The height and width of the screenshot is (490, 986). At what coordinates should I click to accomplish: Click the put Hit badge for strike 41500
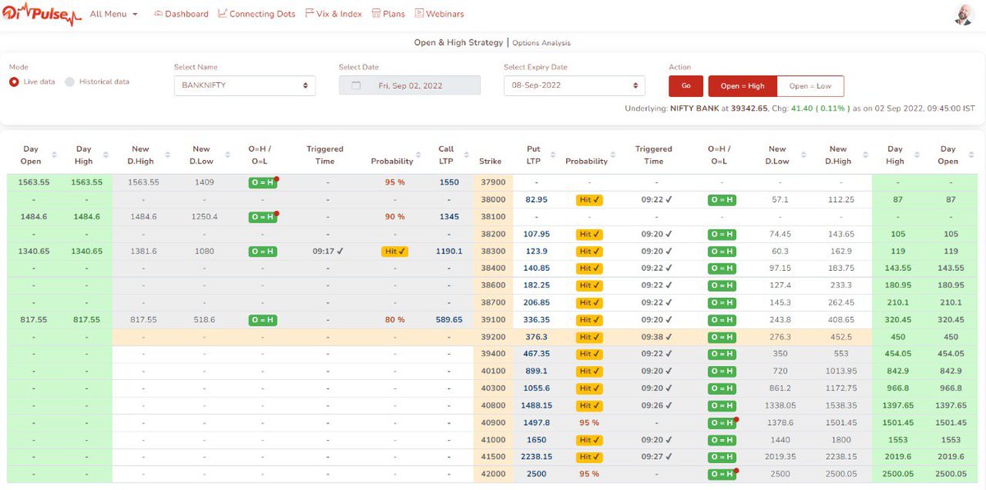pyautogui.click(x=589, y=457)
